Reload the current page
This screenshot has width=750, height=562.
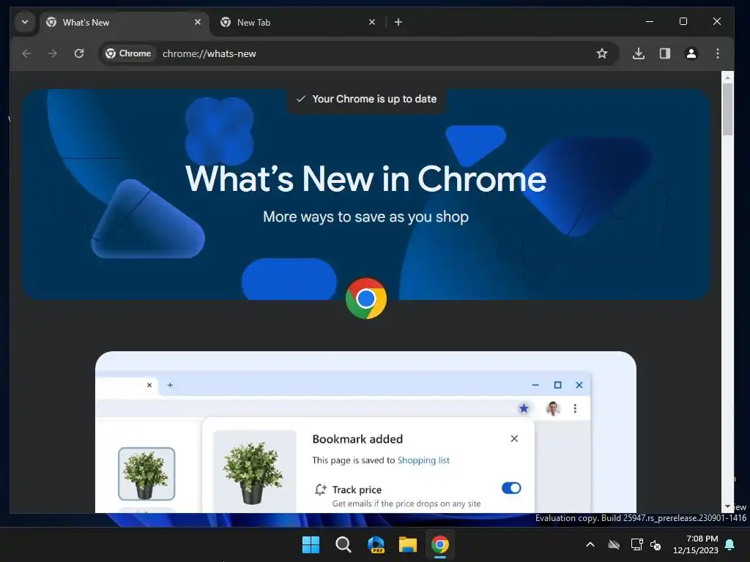point(79,53)
